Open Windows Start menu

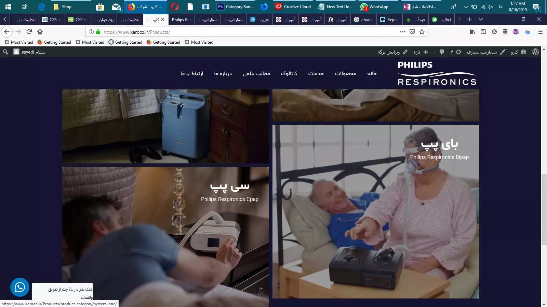(x=8, y=6)
